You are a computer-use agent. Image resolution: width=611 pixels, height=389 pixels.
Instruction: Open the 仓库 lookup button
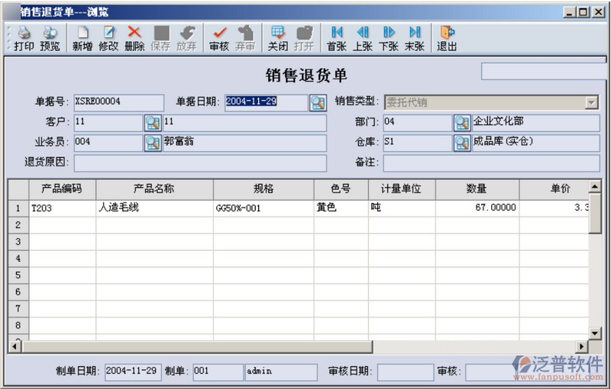(x=462, y=142)
